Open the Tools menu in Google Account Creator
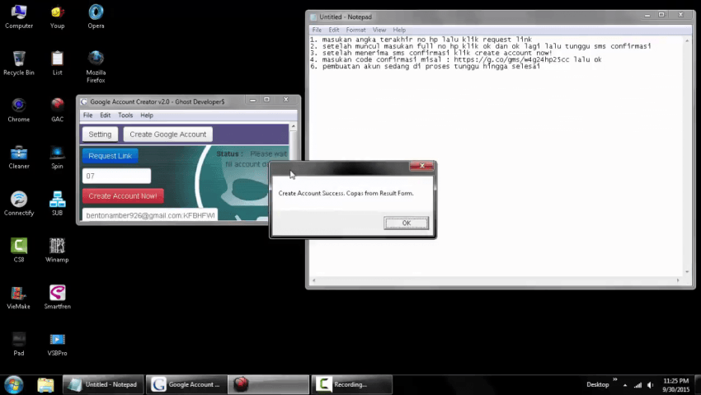This screenshot has width=701, height=395. pyautogui.click(x=125, y=115)
